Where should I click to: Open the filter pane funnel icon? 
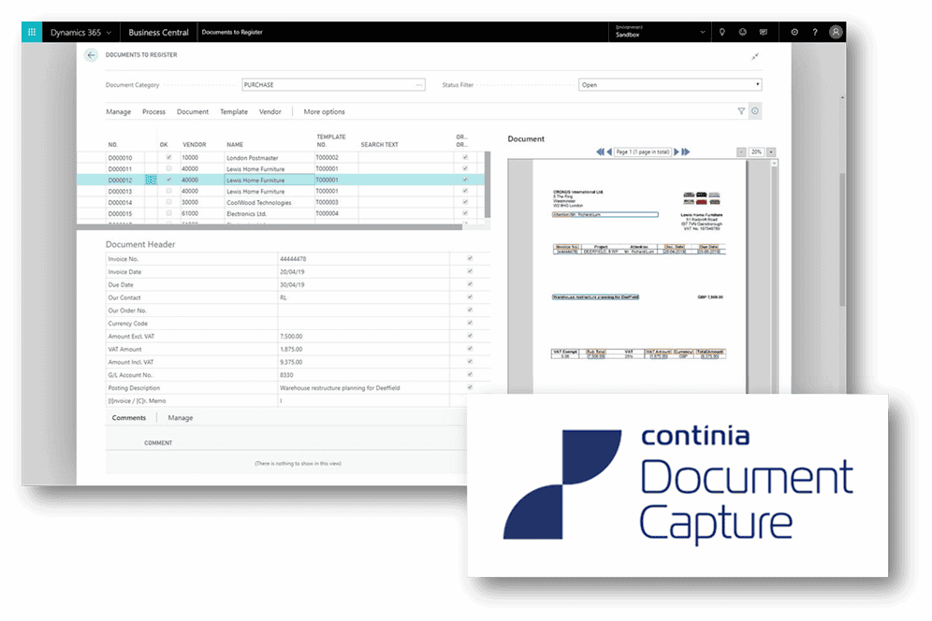click(x=741, y=111)
